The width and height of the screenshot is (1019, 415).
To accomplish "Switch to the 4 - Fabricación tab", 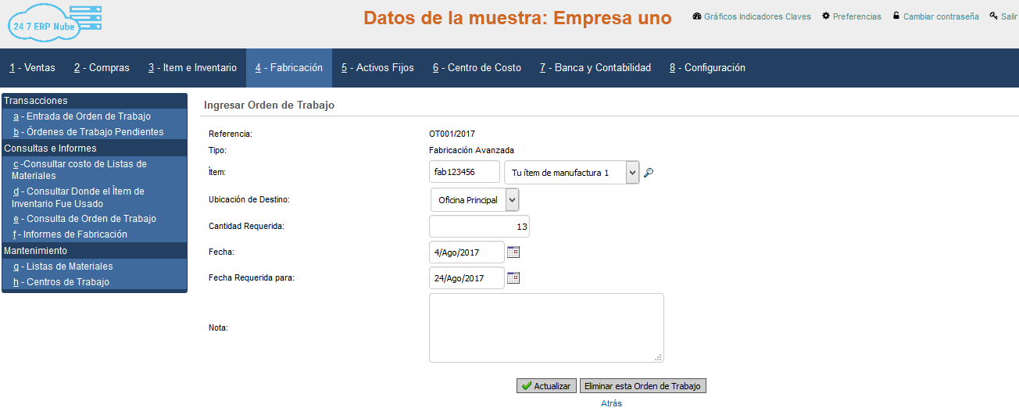I will 288,68.
